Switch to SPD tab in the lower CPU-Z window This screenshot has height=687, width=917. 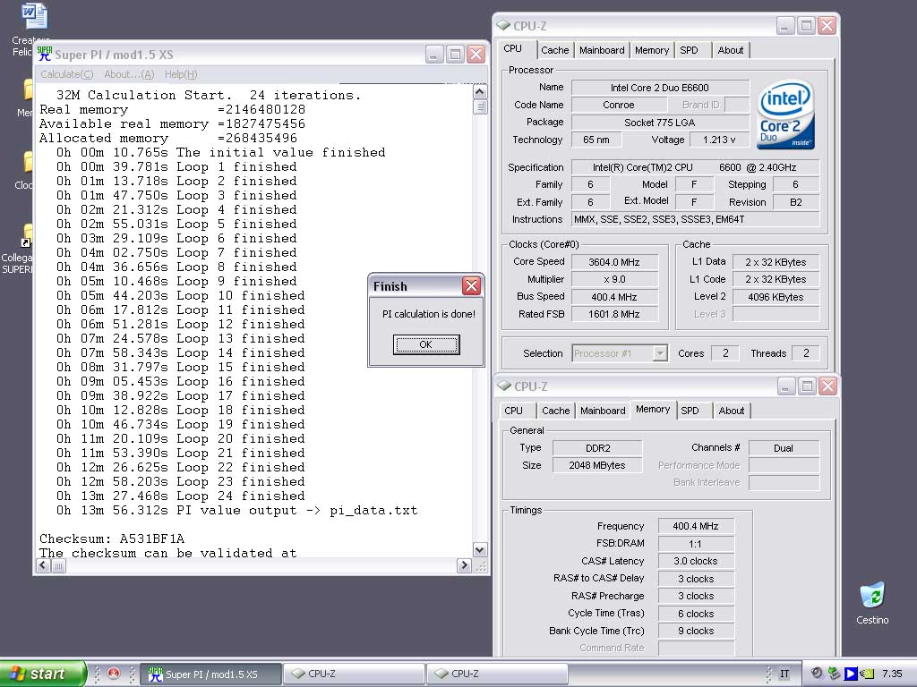pyautogui.click(x=690, y=411)
